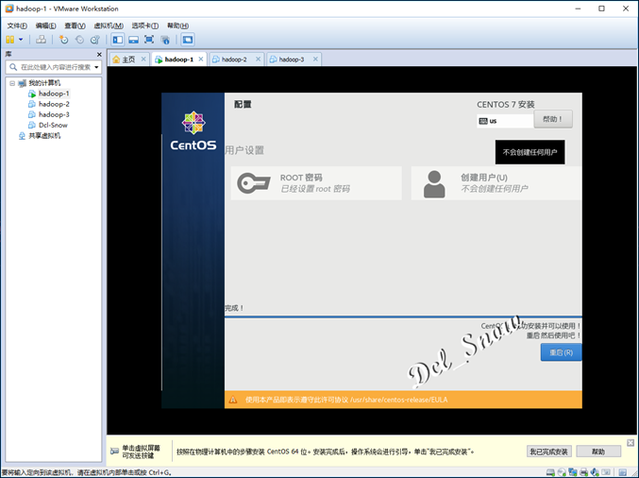Toggle the library sidebar view icon
Viewport: 639px width, 478px height.
[118, 40]
